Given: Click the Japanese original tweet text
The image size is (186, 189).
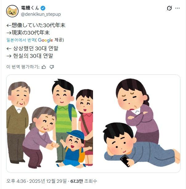Looking at the screenshot, I should point(36,29).
